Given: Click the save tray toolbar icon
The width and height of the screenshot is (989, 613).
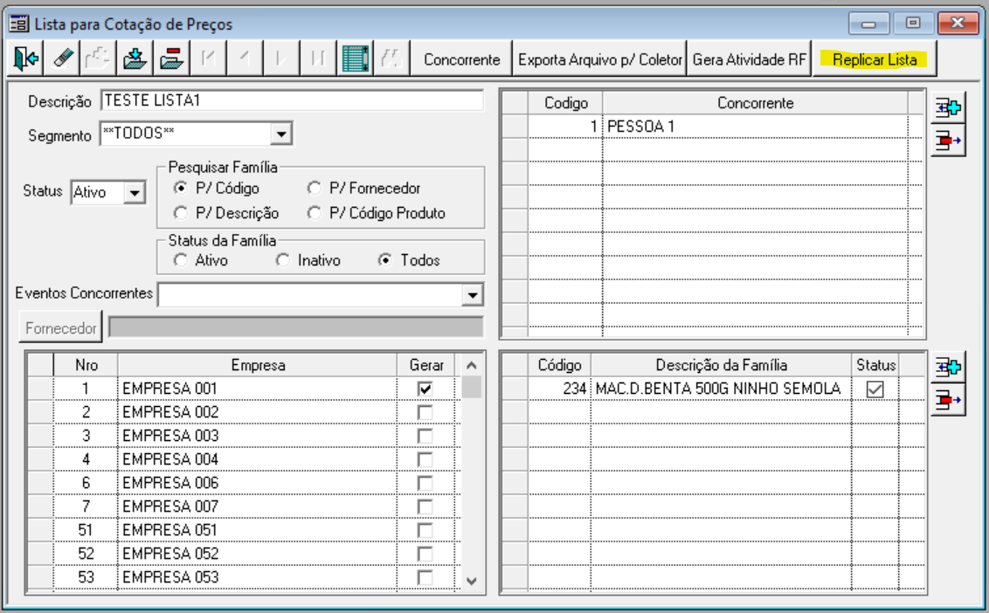Looking at the screenshot, I should 135,59.
